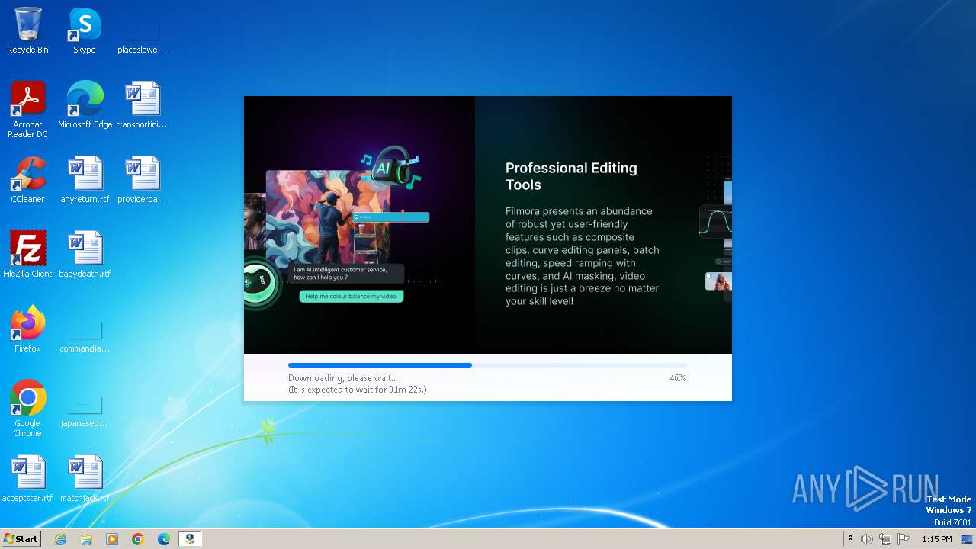Switch to Filmora installer taskbar button
Image resolution: width=976 pixels, height=549 pixels.
coord(189,539)
